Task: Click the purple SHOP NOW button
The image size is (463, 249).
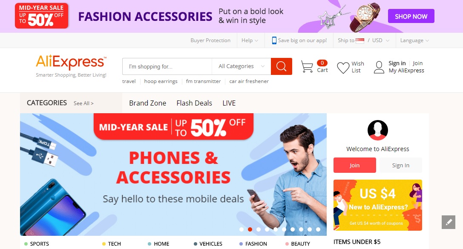Action: [x=411, y=16]
